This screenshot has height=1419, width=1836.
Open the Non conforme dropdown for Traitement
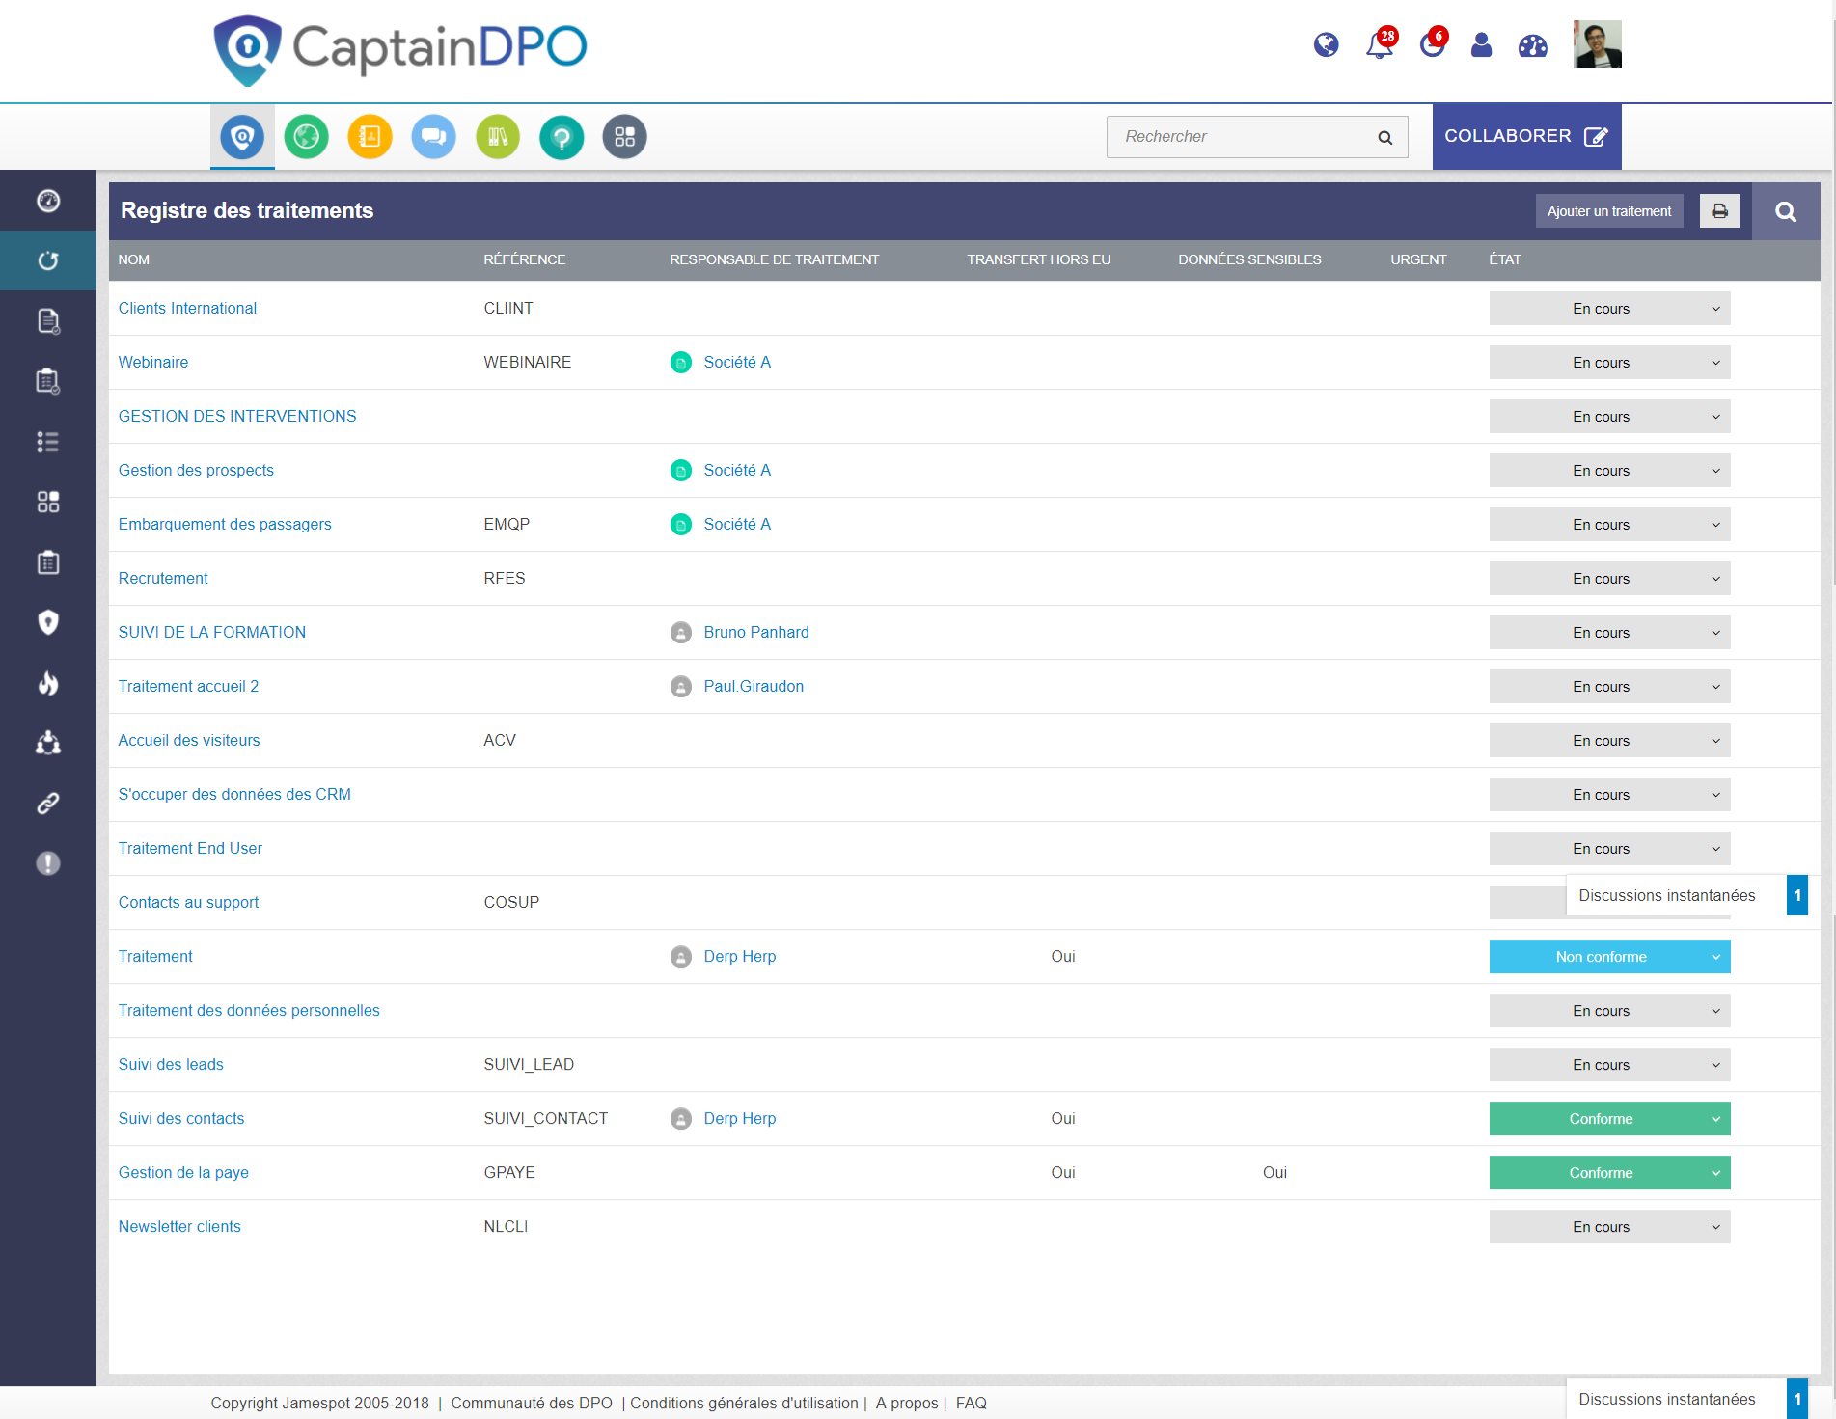(x=1609, y=957)
